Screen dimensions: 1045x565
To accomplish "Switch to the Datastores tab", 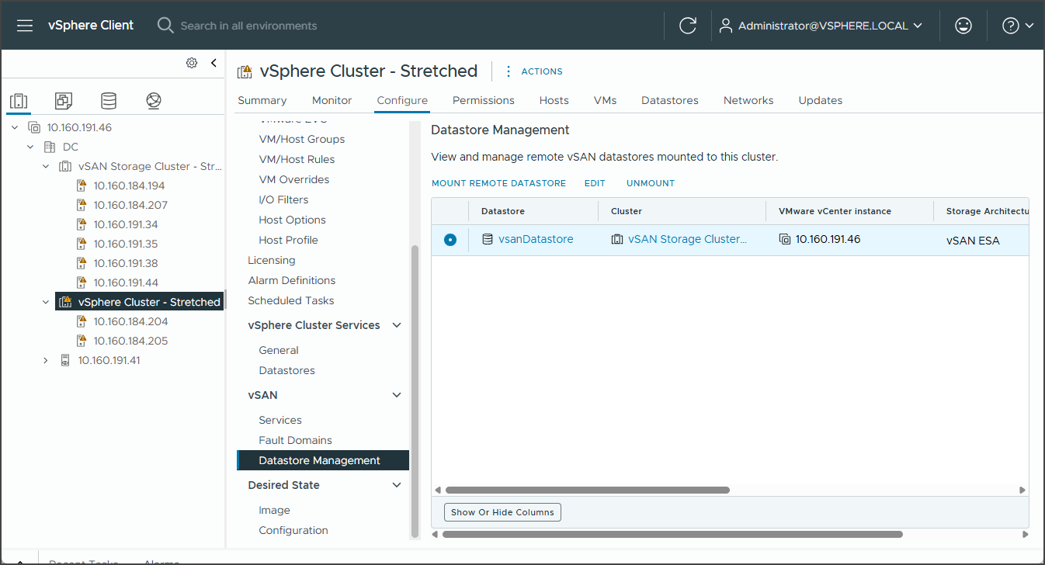I will [x=668, y=100].
